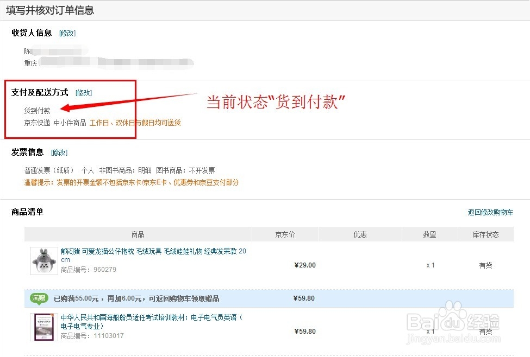
Task: Click 非图书商品：明细 invoice text
Action: pyautogui.click(x=126, y=170)
